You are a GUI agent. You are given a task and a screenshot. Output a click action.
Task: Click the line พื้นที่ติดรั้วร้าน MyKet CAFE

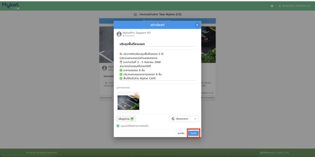138,78
